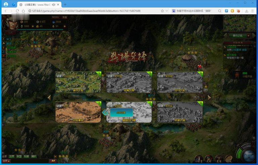Select the 黄巾之乱 battlefield card

(78, 82)
